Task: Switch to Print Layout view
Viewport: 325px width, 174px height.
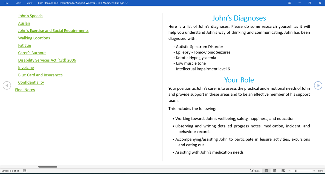Action: [274, 171]
